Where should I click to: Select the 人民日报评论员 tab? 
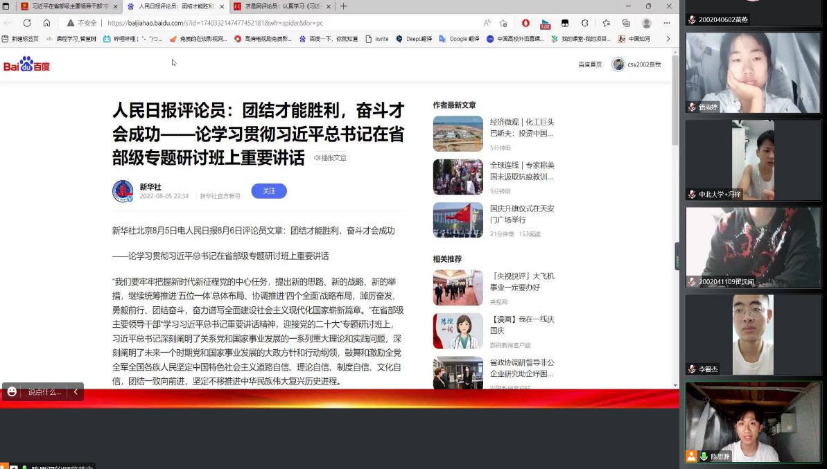(x=175, y=6)
